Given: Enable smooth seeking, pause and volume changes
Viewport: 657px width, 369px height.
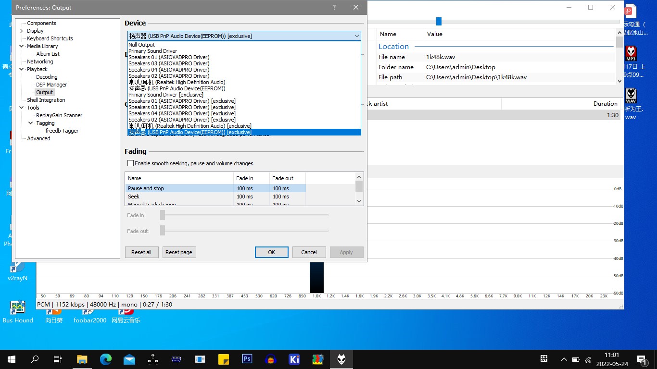Looking at the screenshot, I should point(131,163).
